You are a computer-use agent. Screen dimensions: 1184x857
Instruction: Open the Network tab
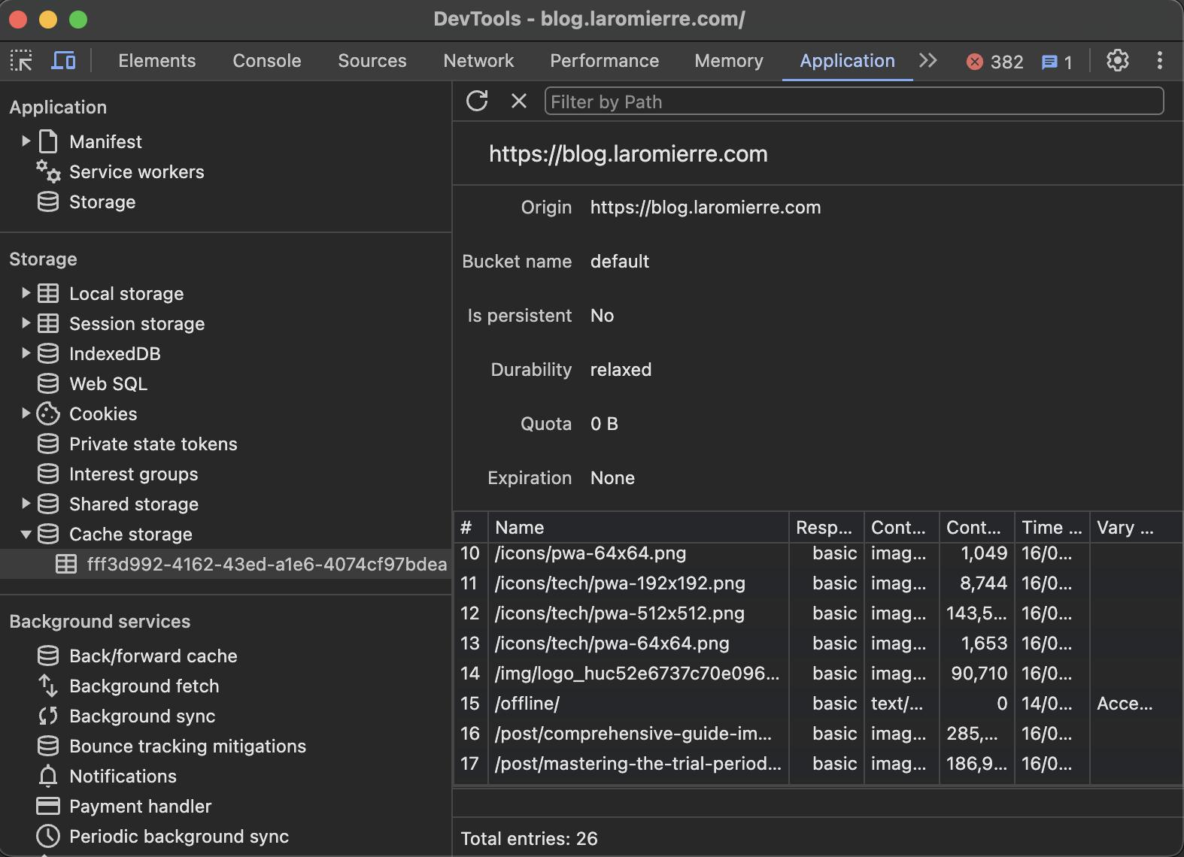pos(478,61)
